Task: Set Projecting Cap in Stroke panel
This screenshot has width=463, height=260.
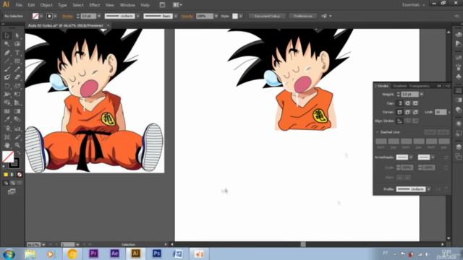Action: click(x=415, y=103)
